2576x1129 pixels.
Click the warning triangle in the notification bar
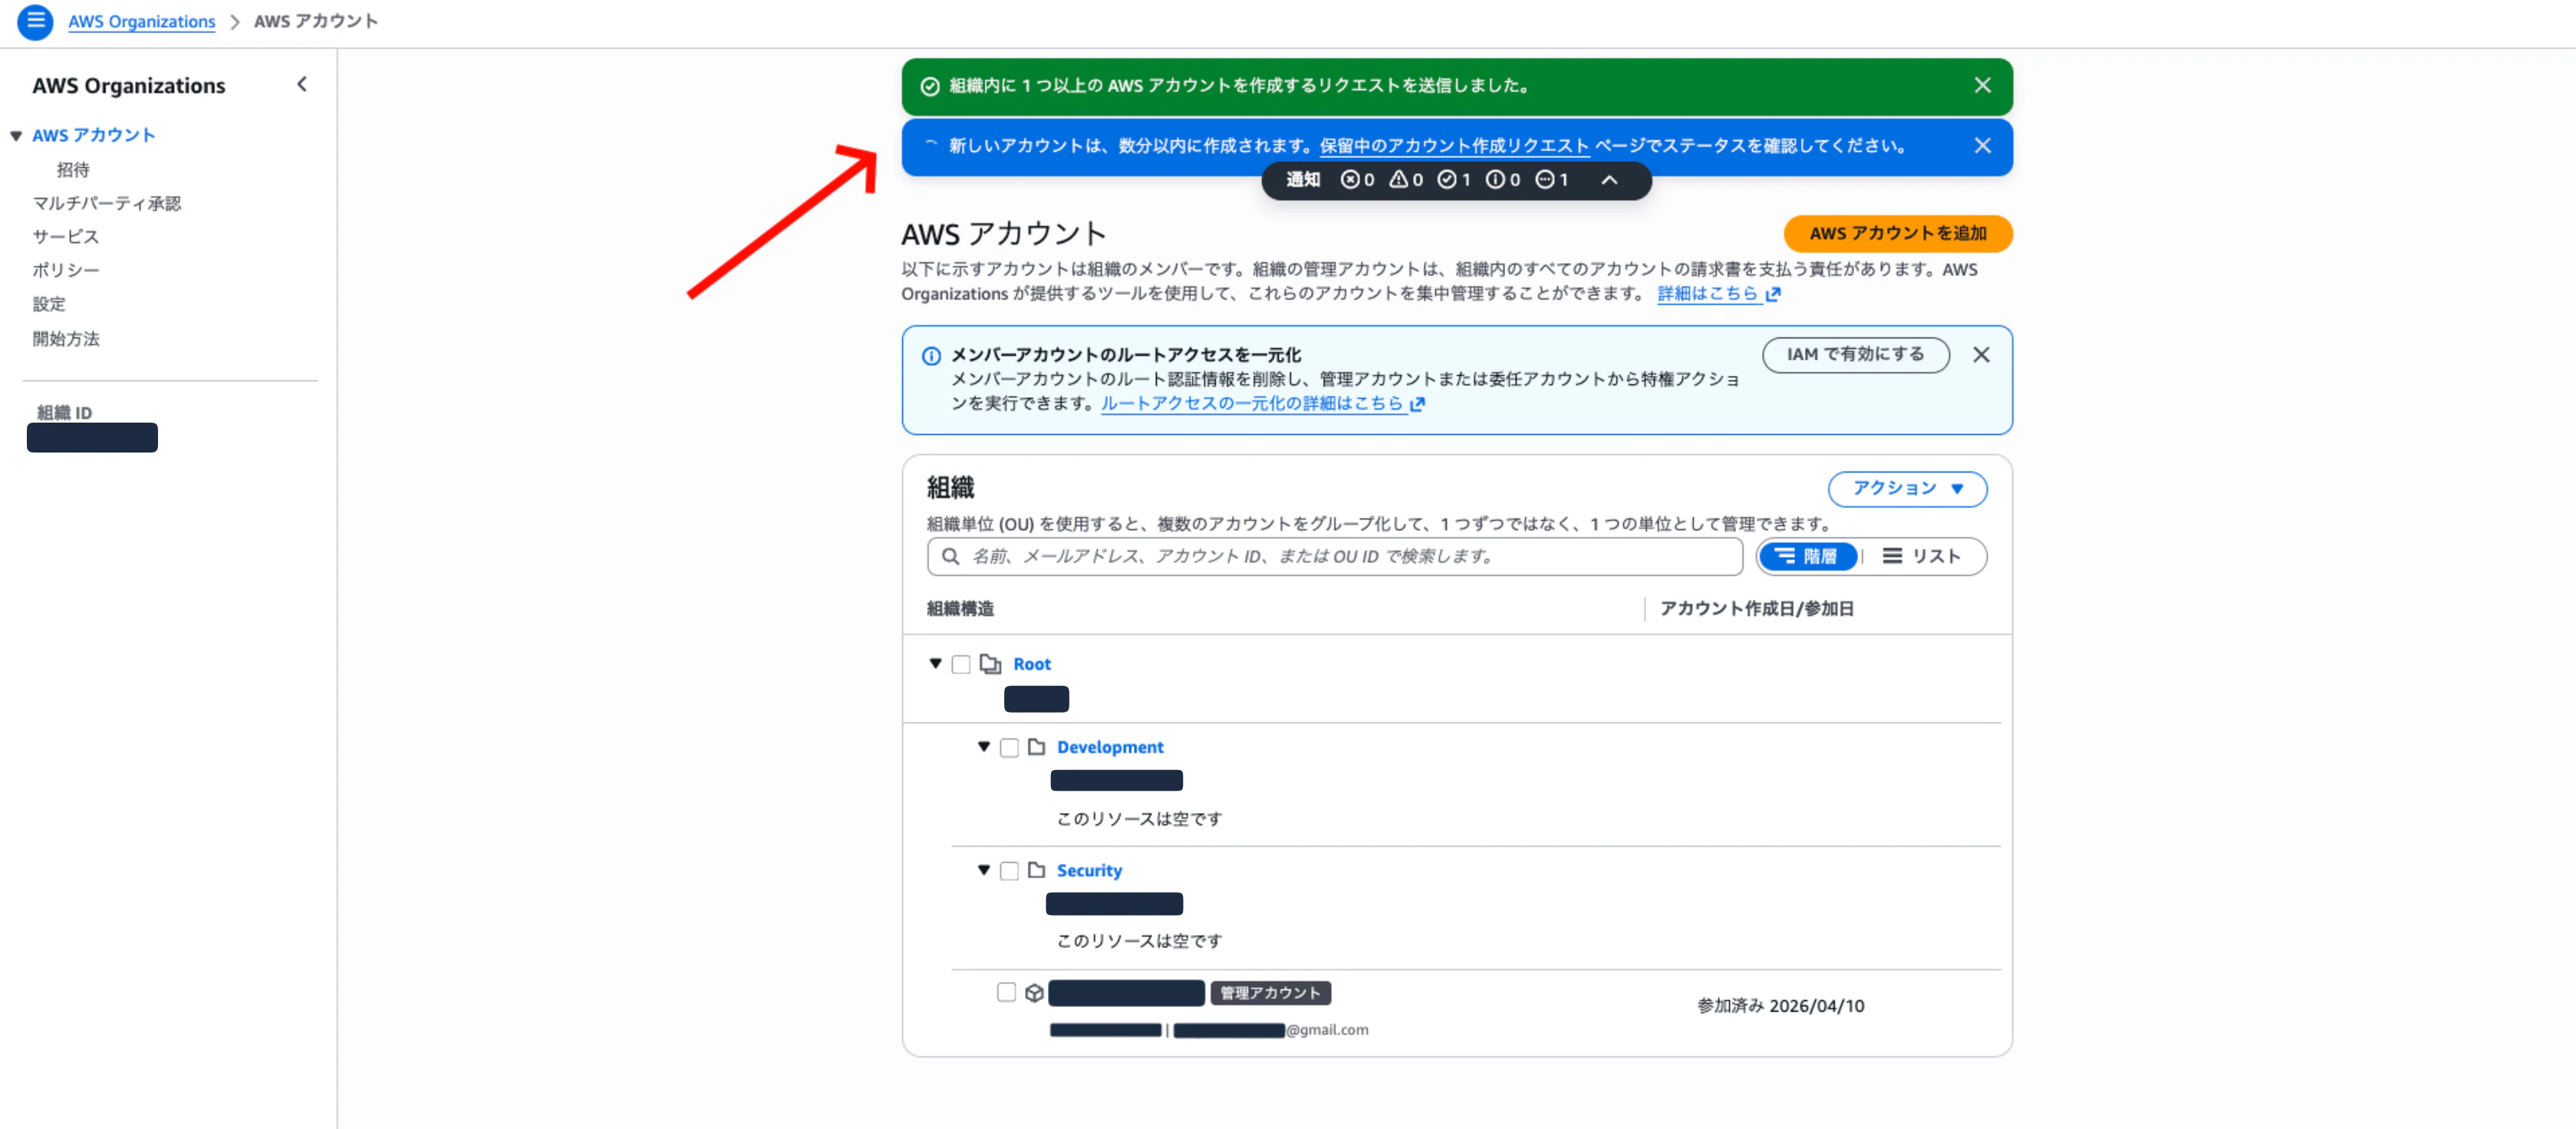tap(1399, 180)
